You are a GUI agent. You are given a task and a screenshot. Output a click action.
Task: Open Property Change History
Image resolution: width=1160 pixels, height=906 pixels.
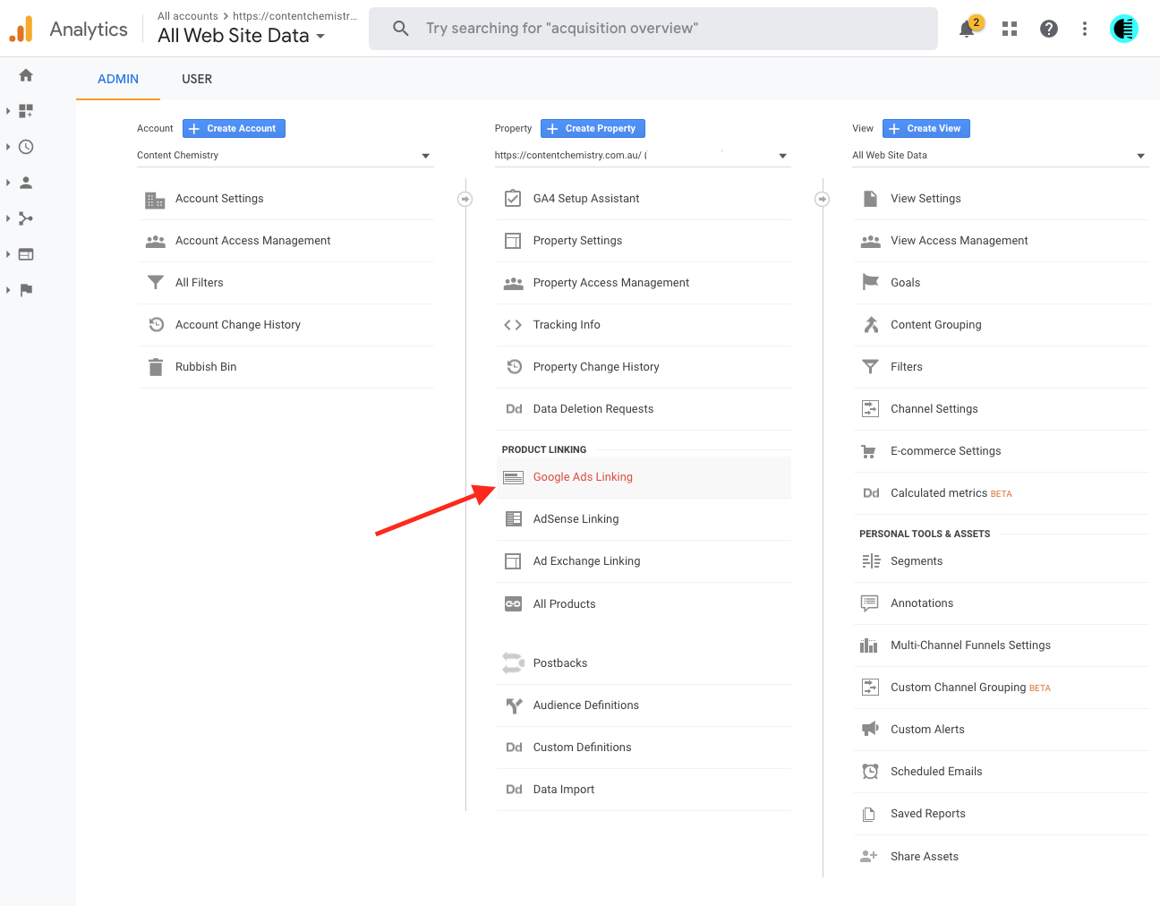tap(644, 367)
